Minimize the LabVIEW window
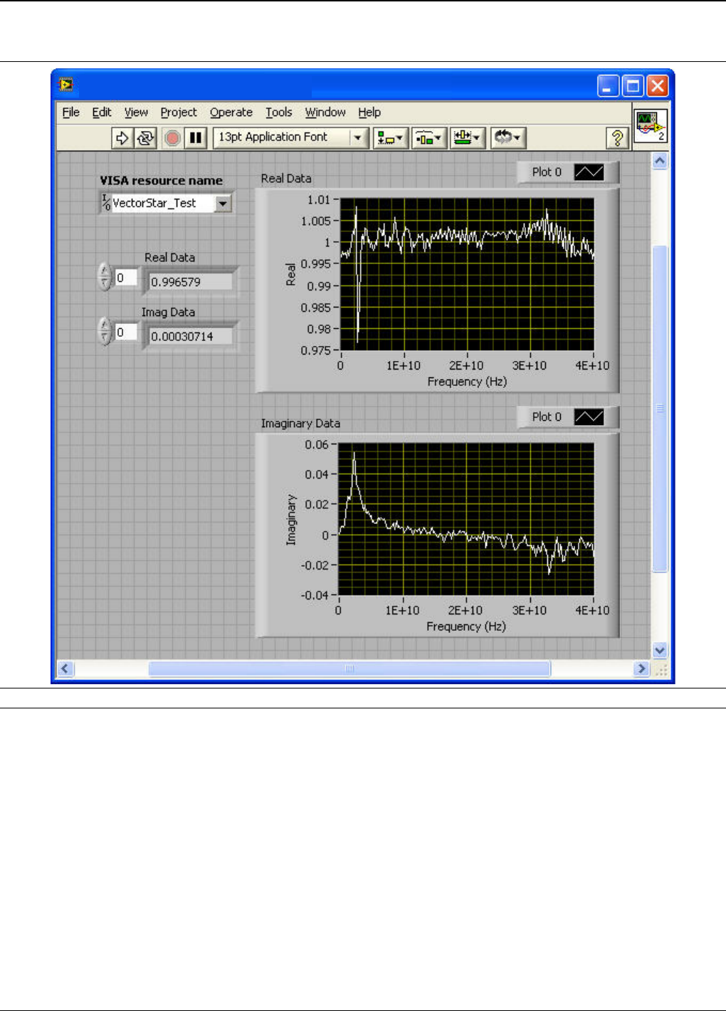Viewport: 726px width, 1011px height. point(608,86)
